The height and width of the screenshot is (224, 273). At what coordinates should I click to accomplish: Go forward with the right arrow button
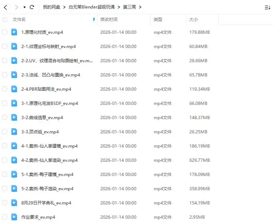16,7
